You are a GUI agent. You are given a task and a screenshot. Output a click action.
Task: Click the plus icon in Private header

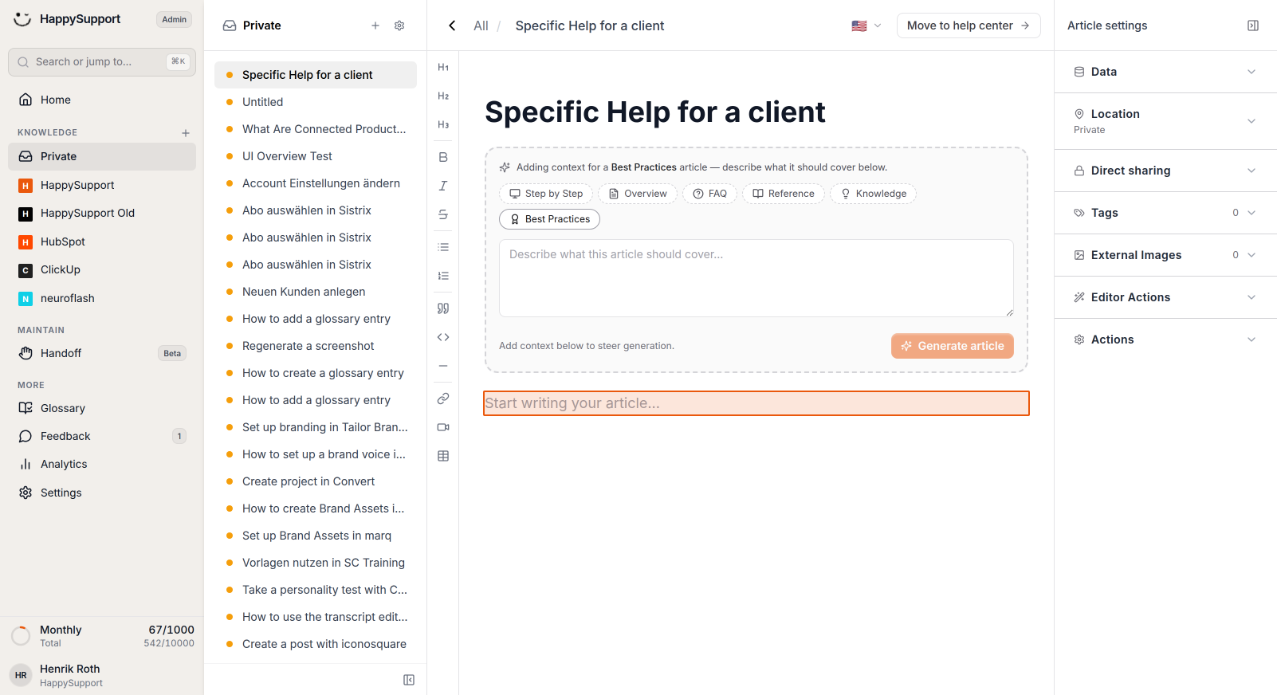pyautogui.click(x=375, y=26)
